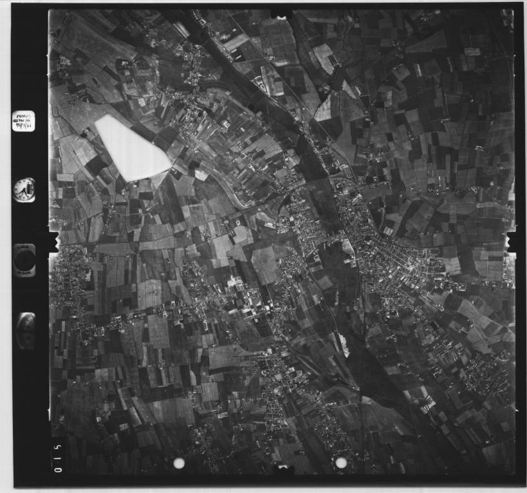
Task: Select the right-edge fiducial notch
Action: [512, 242]
